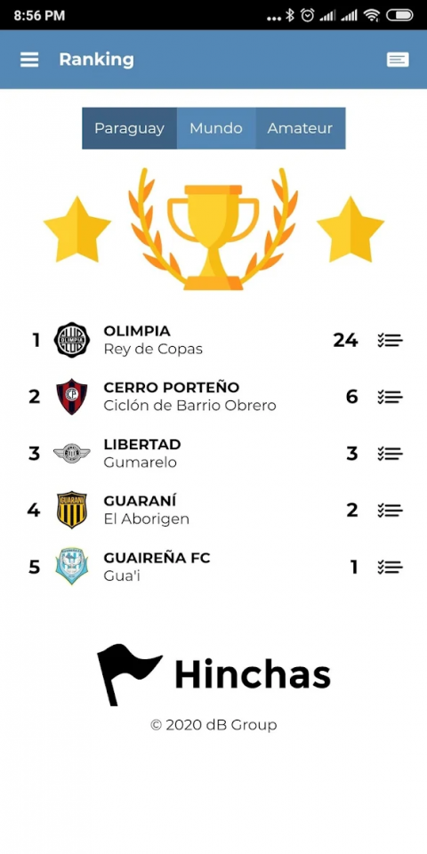Screen dimensions: 427x854
Task: Tap the Cerro Porteño club crest
Action: (72, 397)
